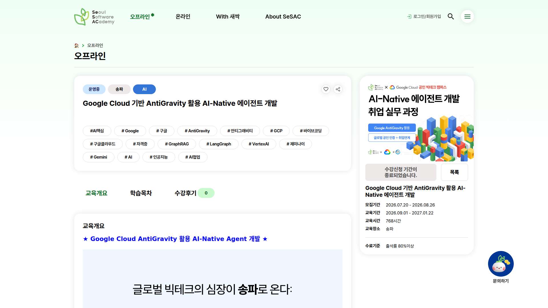
Task: Click the 오프라인 breadcrumb link
Action: coord(95,45)
